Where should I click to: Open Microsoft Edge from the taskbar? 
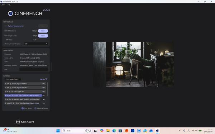pos(114,131)
